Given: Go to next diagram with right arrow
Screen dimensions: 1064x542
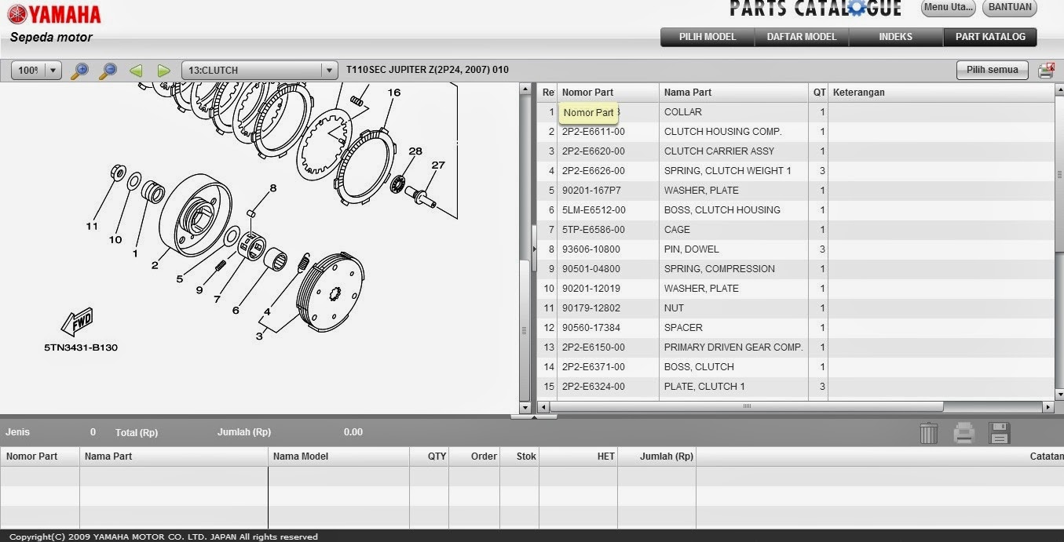Looking at the screenshot, I should pyautogui.click(x=163, y=71).
